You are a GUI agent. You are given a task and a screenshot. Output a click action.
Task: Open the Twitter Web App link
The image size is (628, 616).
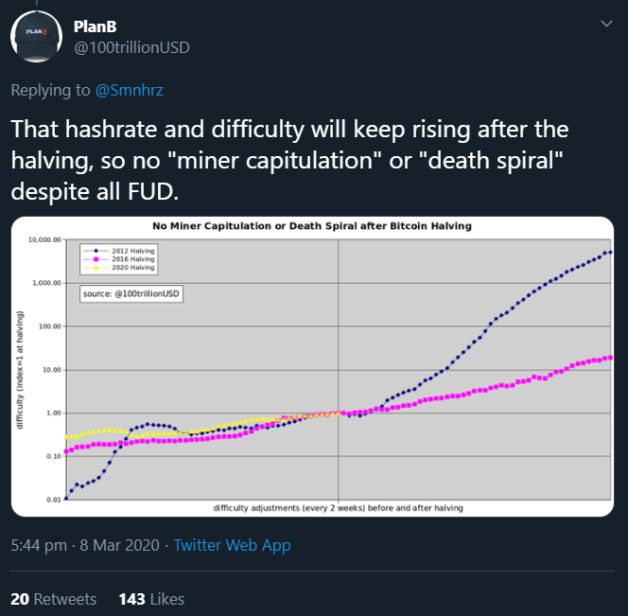(233, 545)
